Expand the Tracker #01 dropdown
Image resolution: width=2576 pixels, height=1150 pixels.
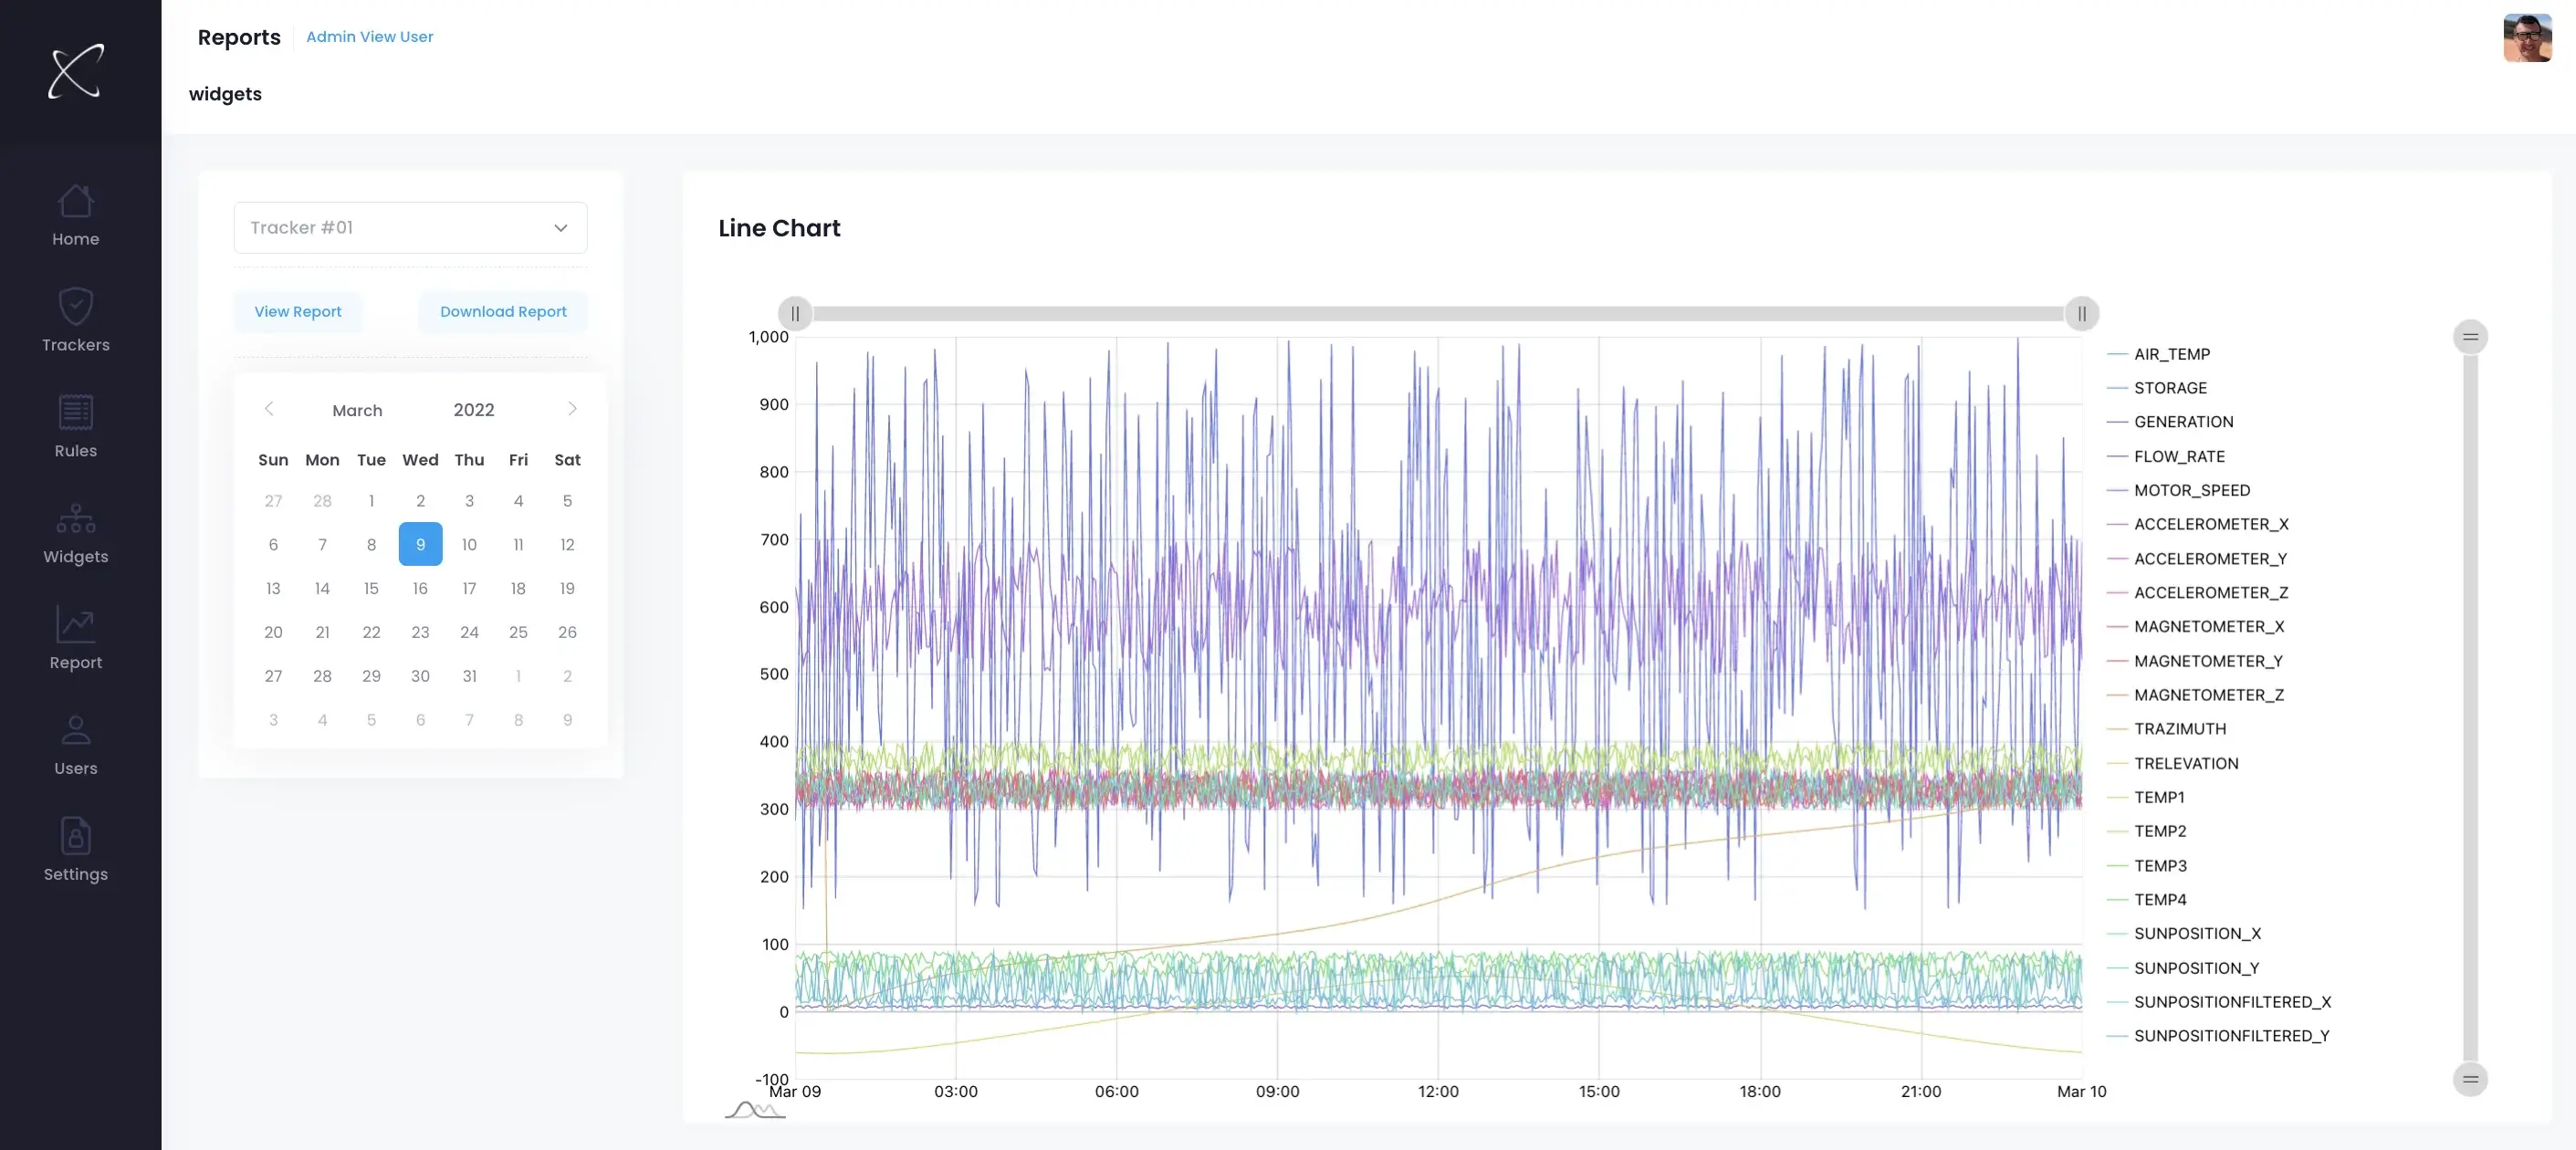click(x=410, y=228)
